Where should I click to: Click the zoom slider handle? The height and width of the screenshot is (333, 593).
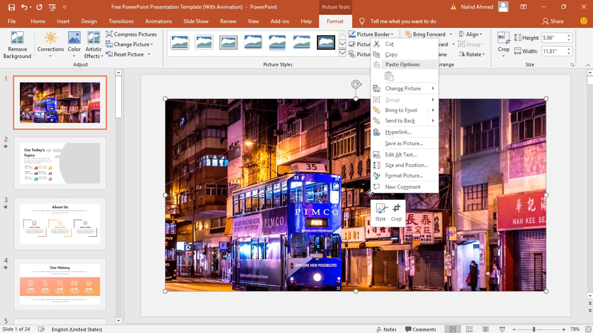click(x=534, y=329)
